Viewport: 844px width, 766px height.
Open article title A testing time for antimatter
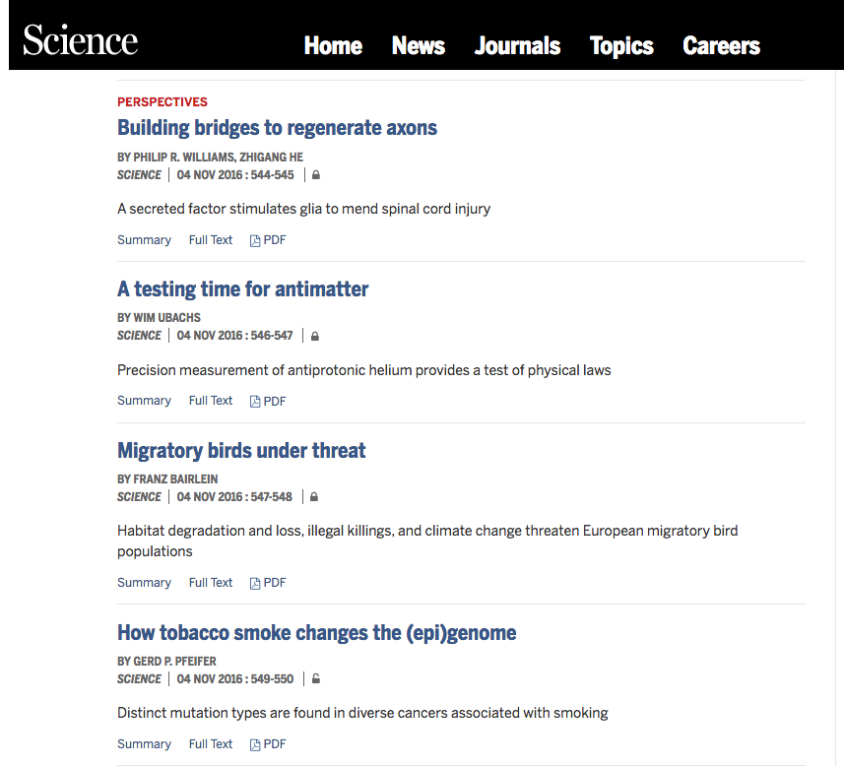click(242, 289)
